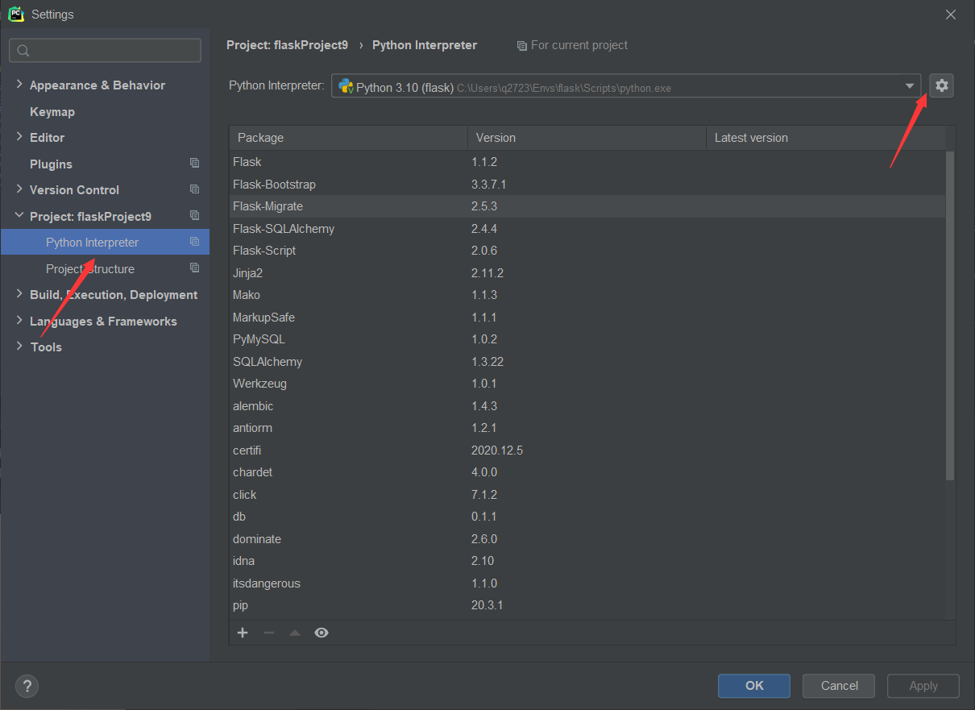Expand the Tools section
Image resolution: width=975 pixels, height=710 pixels.
(x=19, y=347)
